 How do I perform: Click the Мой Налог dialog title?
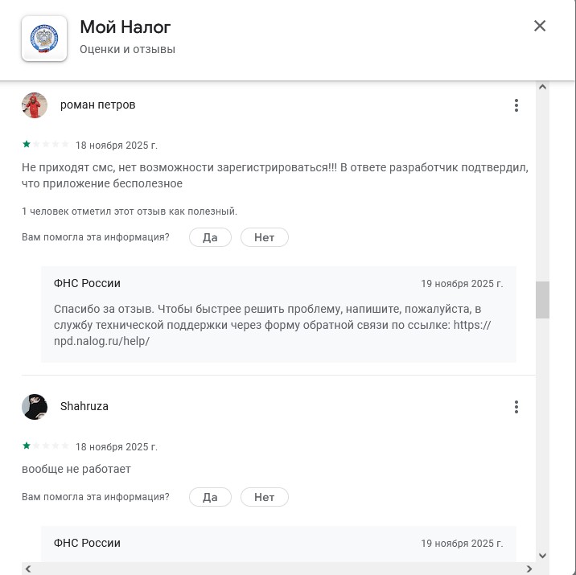(x=125, y=27)
